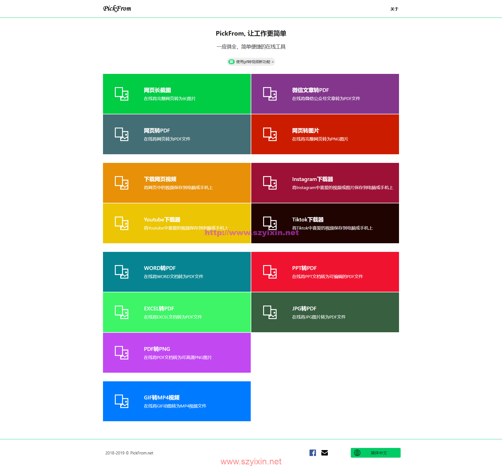Click the Instagram下载器 description text
Image resolution: width=502 pixels, height=466 pixels.
343,188
